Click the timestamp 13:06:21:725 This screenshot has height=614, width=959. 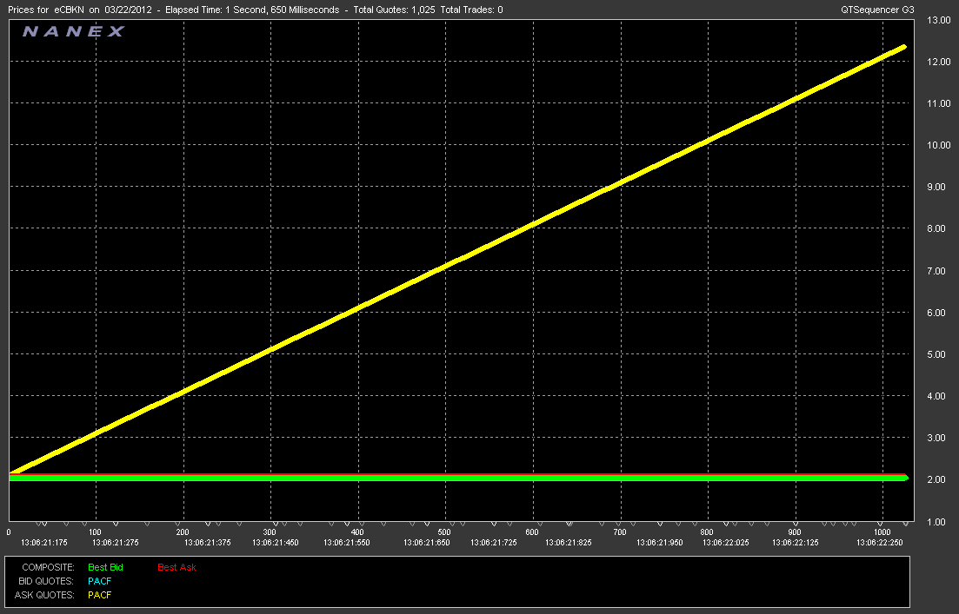(494, 543)
